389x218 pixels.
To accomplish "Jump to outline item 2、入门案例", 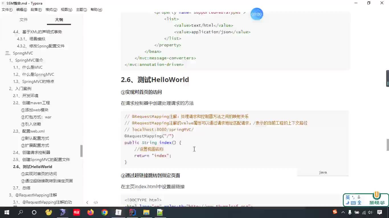I will (x=20, y=89).
